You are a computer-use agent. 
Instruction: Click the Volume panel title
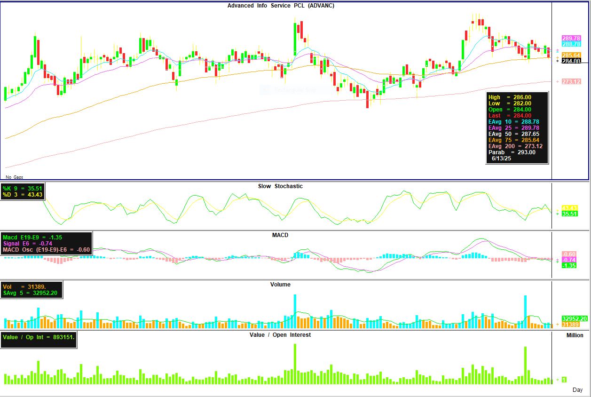[280, 285]
